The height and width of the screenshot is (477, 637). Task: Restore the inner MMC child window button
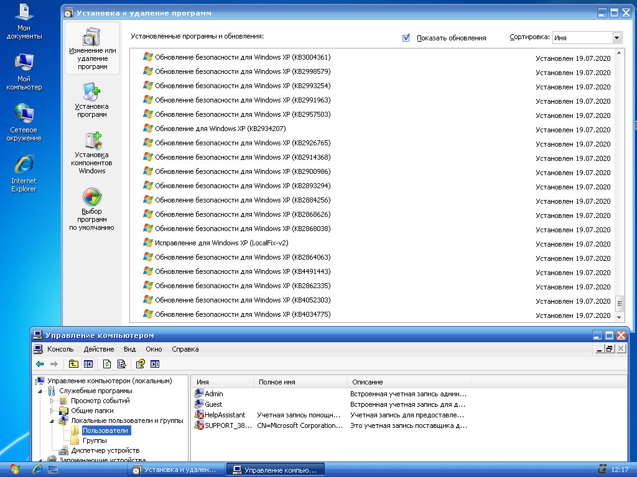pyautogui.click(x=610, y=349)
